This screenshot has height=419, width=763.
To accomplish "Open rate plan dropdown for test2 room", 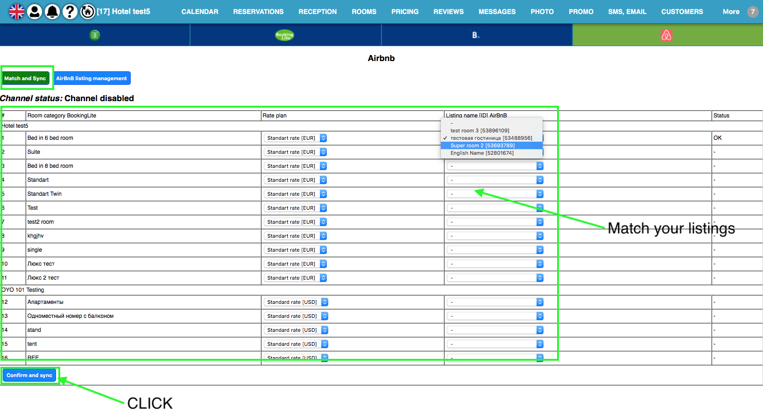I will pos(296,222).
